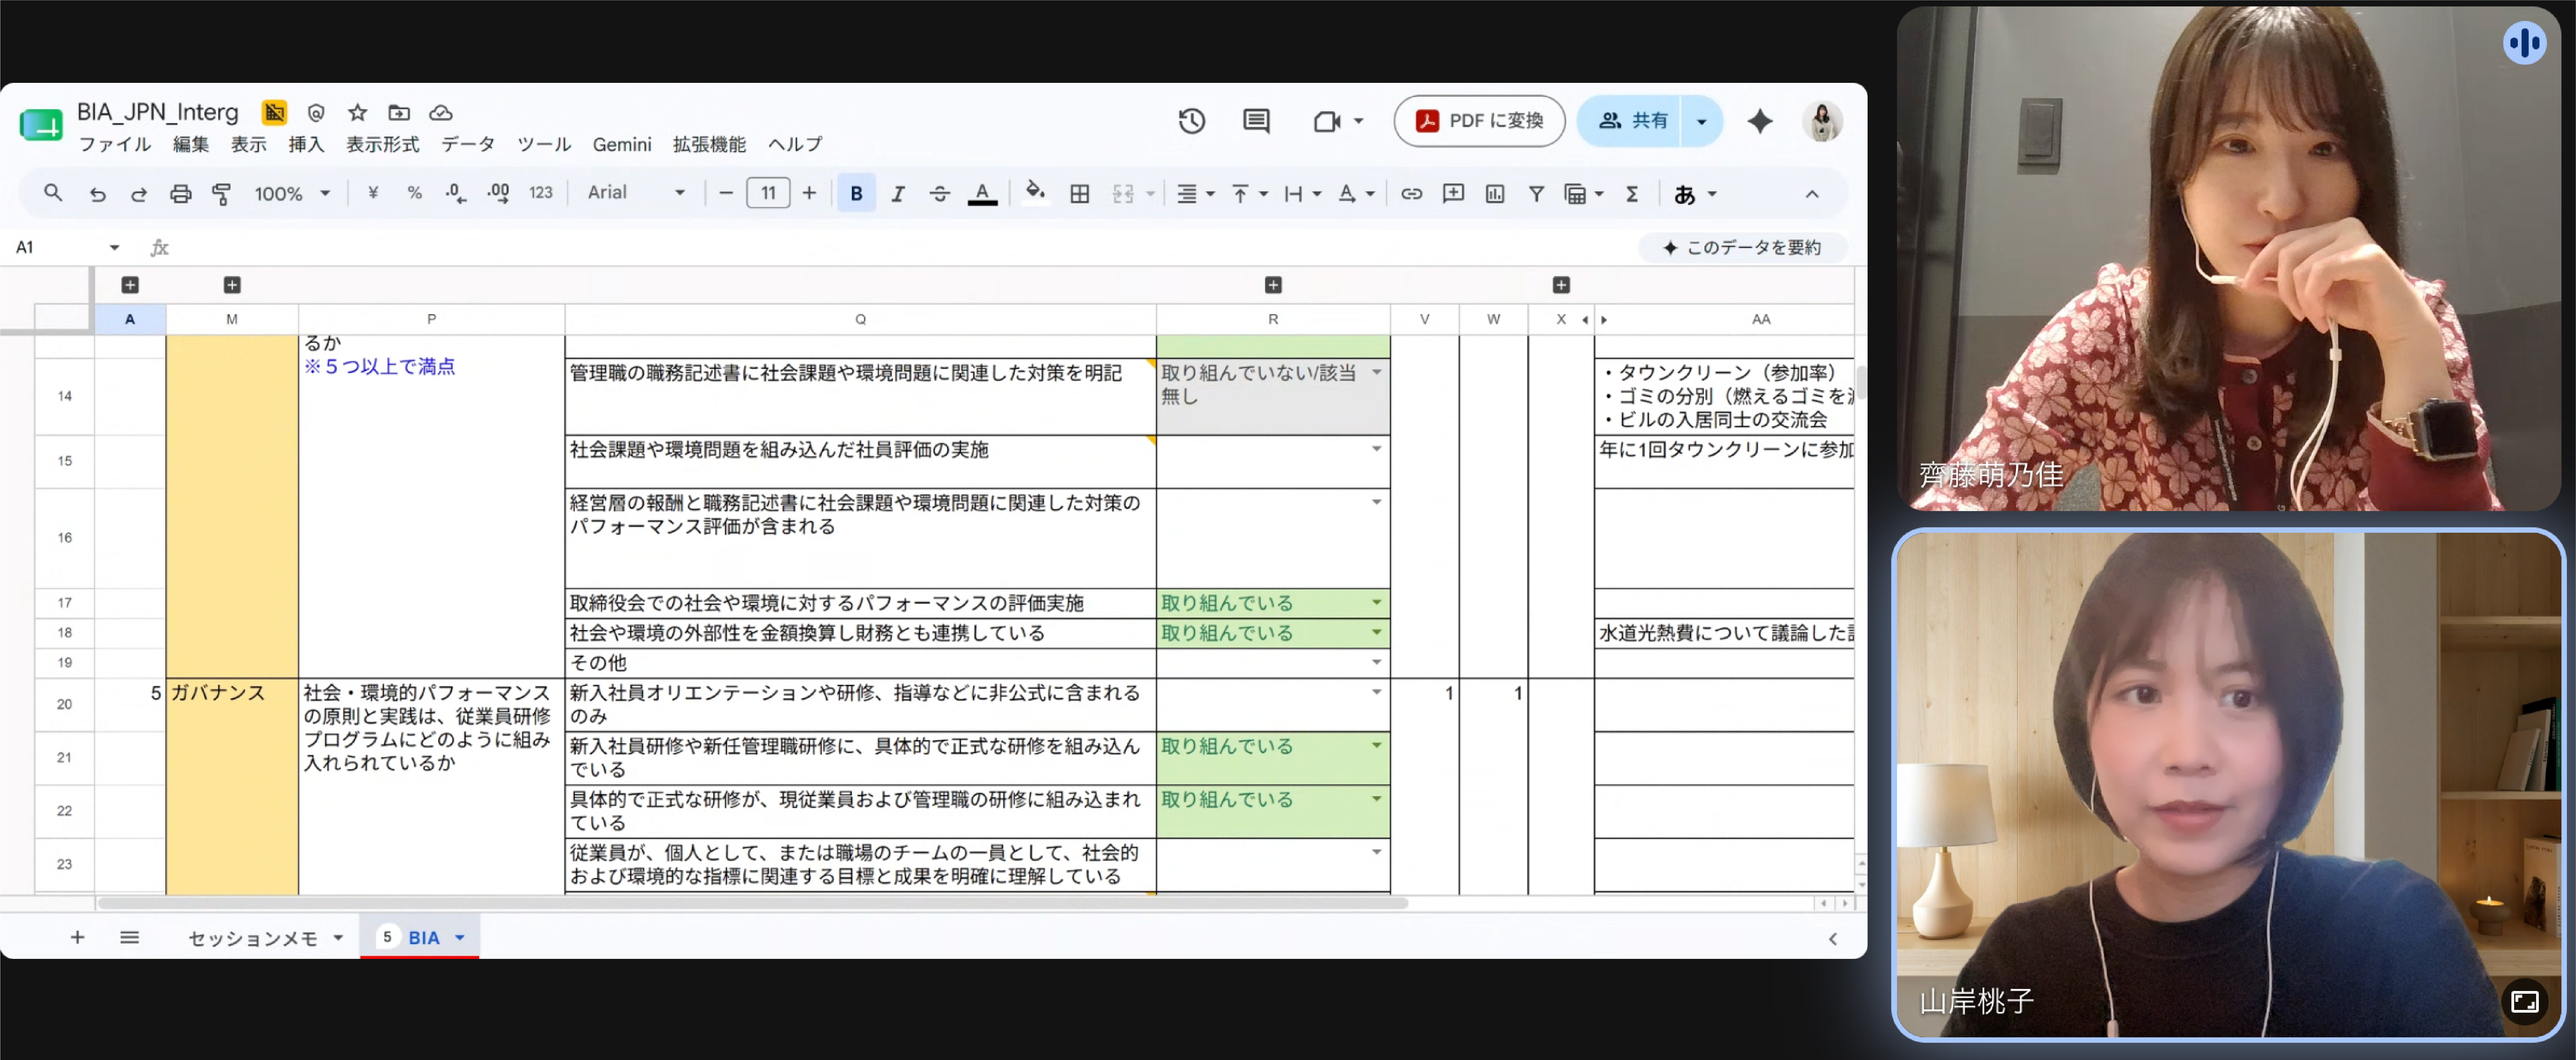Viewport: 2576px width, 1060px height.
Task: Open the borders tool
Action: [x=1080, y=194]
